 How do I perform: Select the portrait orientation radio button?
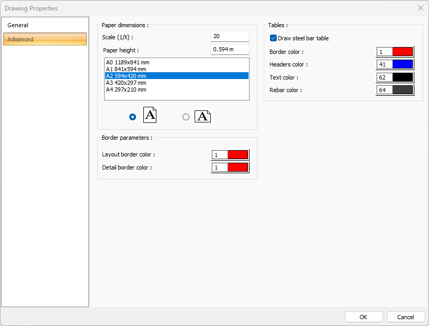pos(133,117)
